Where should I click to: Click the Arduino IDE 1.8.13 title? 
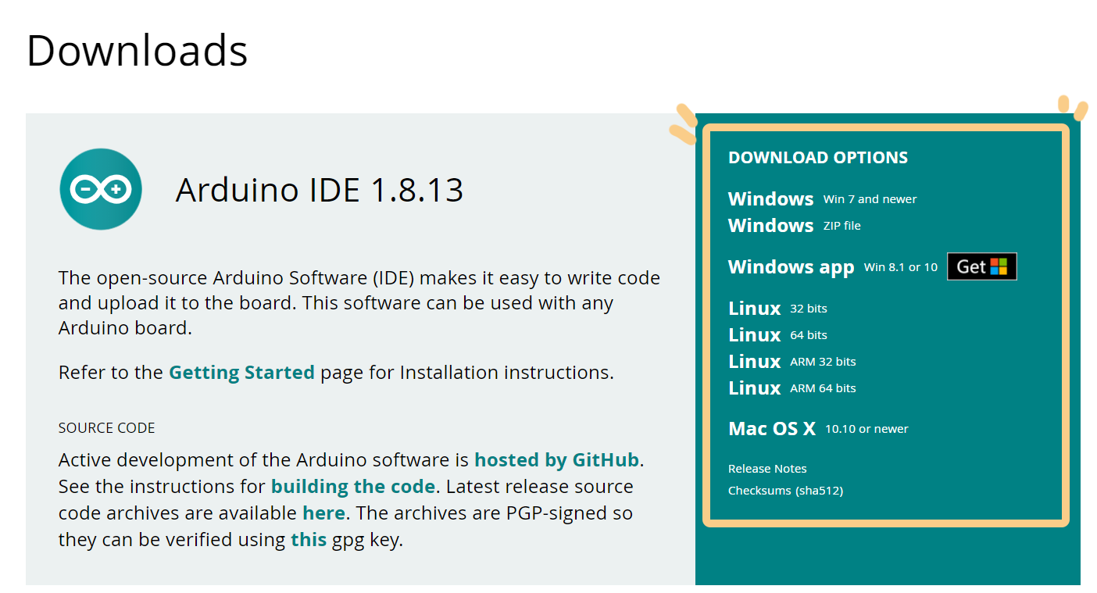(320, 190)
